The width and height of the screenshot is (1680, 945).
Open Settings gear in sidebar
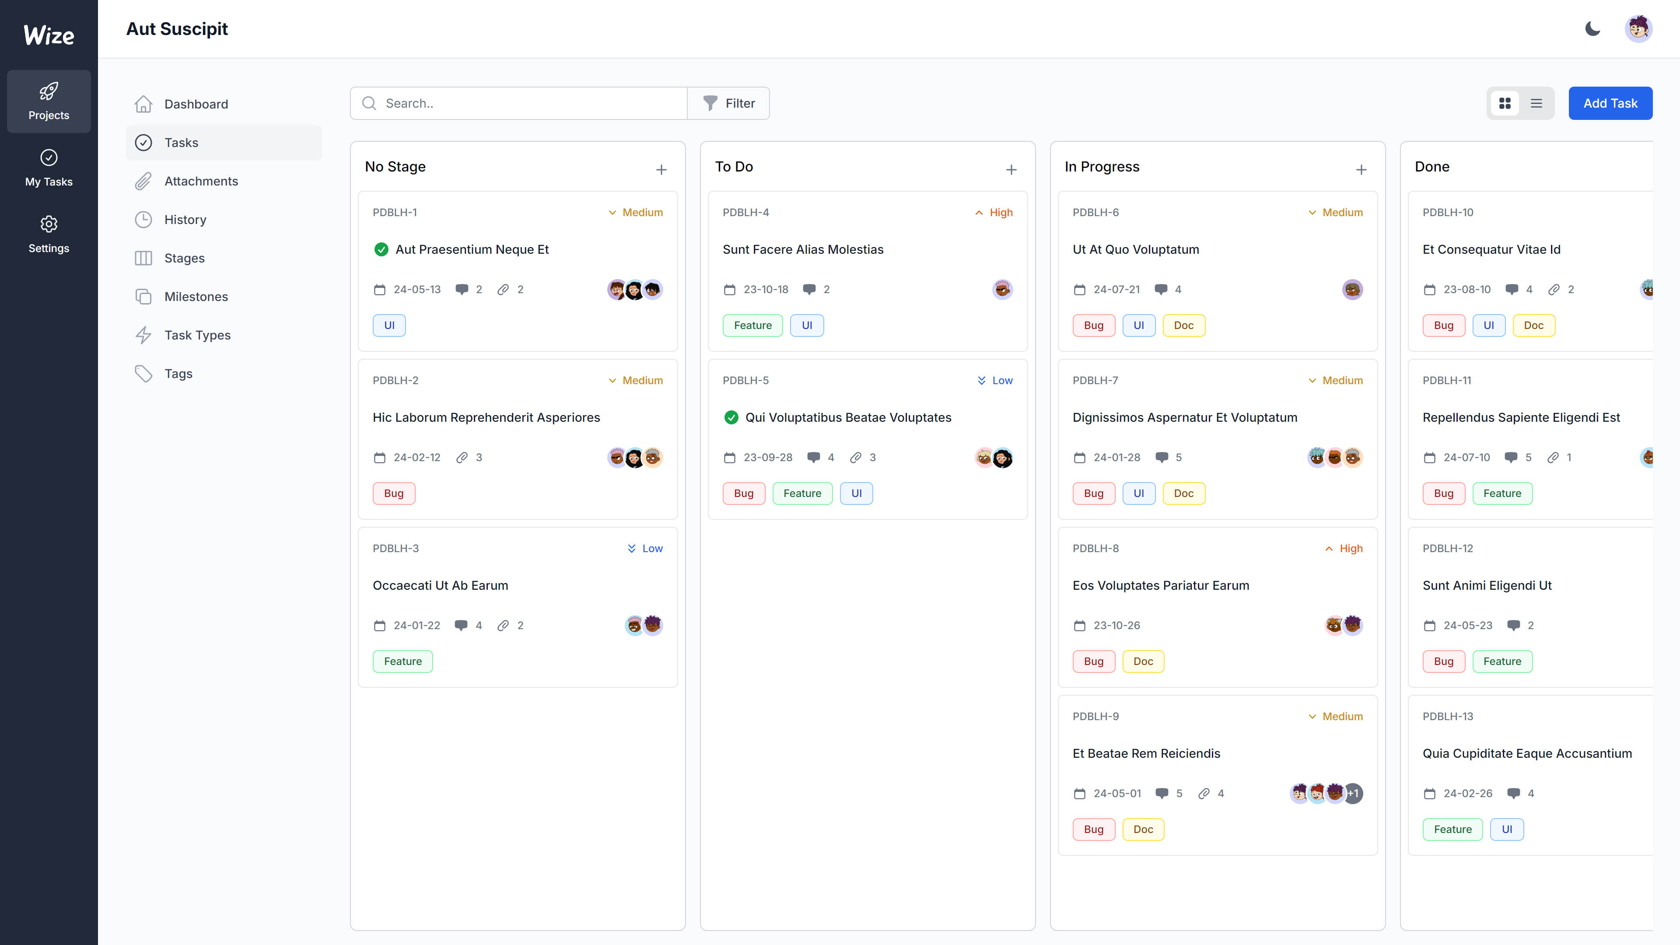coord(49,234)
